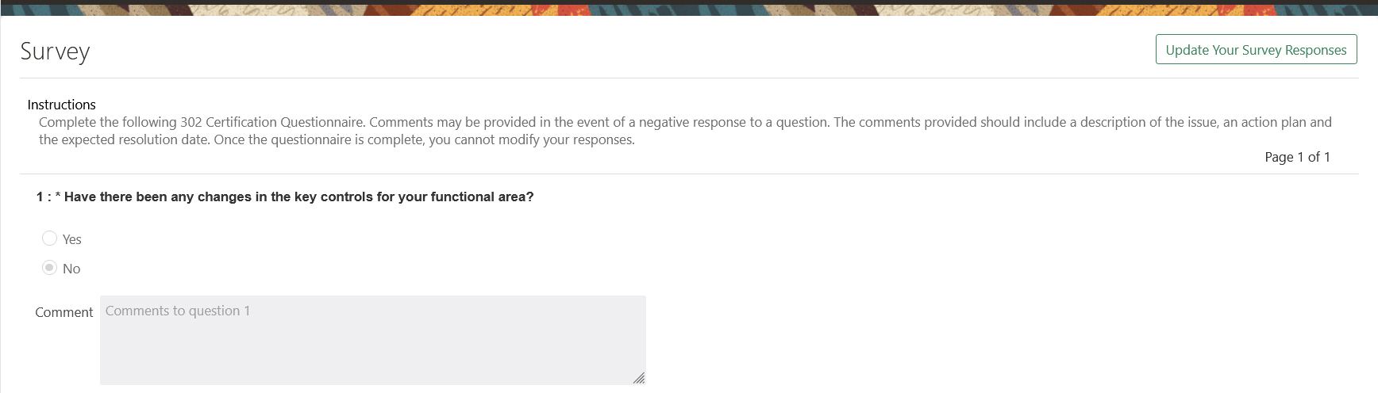The height and width of the screenshot is (393, 1378).
Task: Click the Page 1 of 1 indicator
Action: 1297,157
